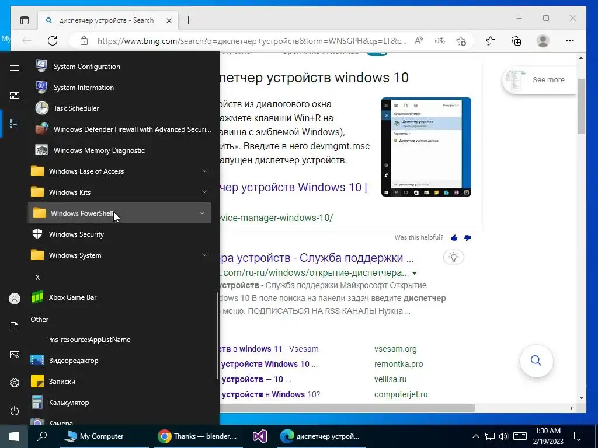Screen dimensions: 598x448
Task: Open user account icon in Start sidebar
Action: pos(15,299)
